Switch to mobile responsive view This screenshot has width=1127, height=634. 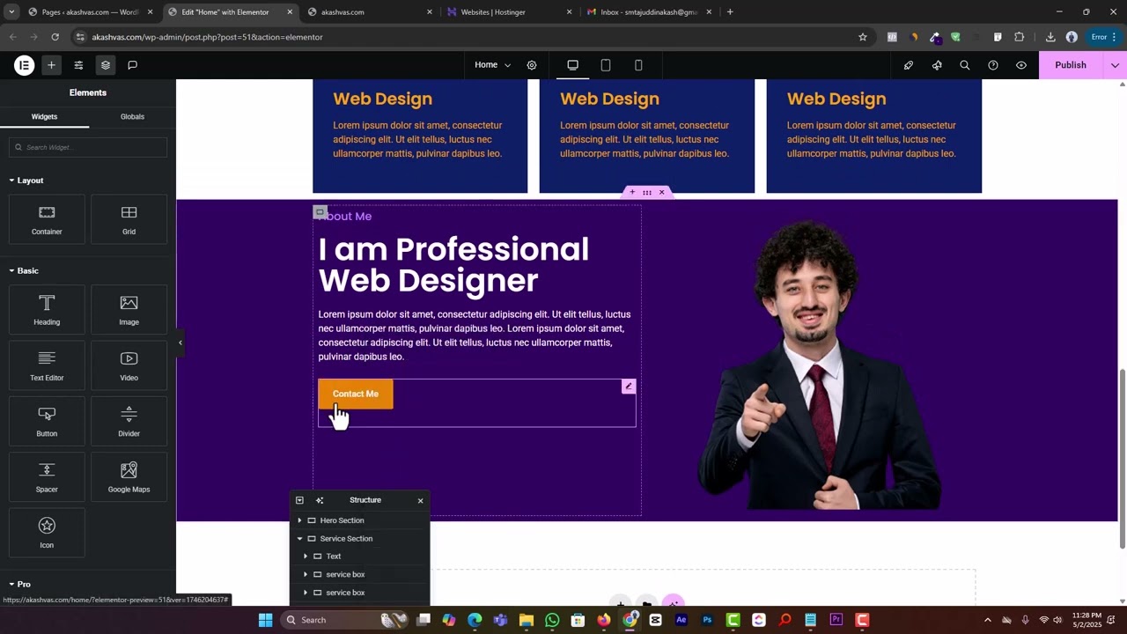[638, 65]
